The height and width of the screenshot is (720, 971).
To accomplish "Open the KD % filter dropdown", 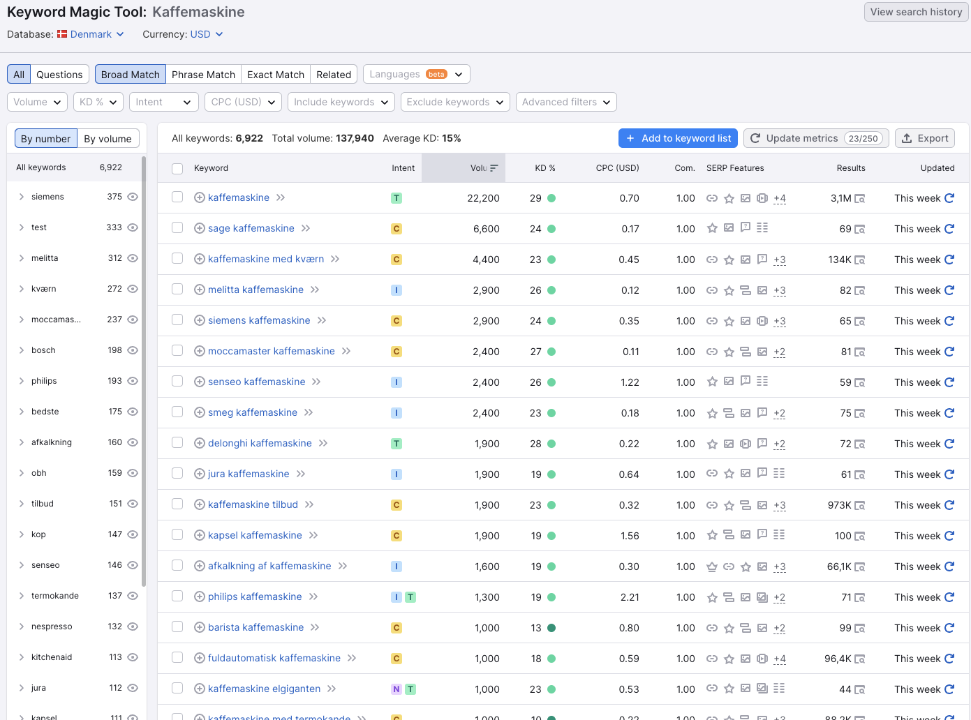I will point(98,102).
